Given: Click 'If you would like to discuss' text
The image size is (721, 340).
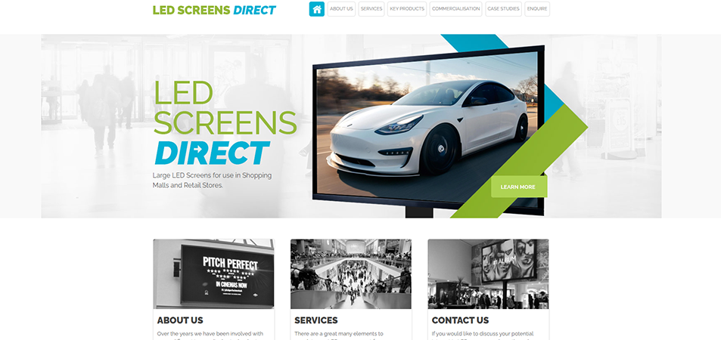Looking at the screenshot, I should coord(483,334).
